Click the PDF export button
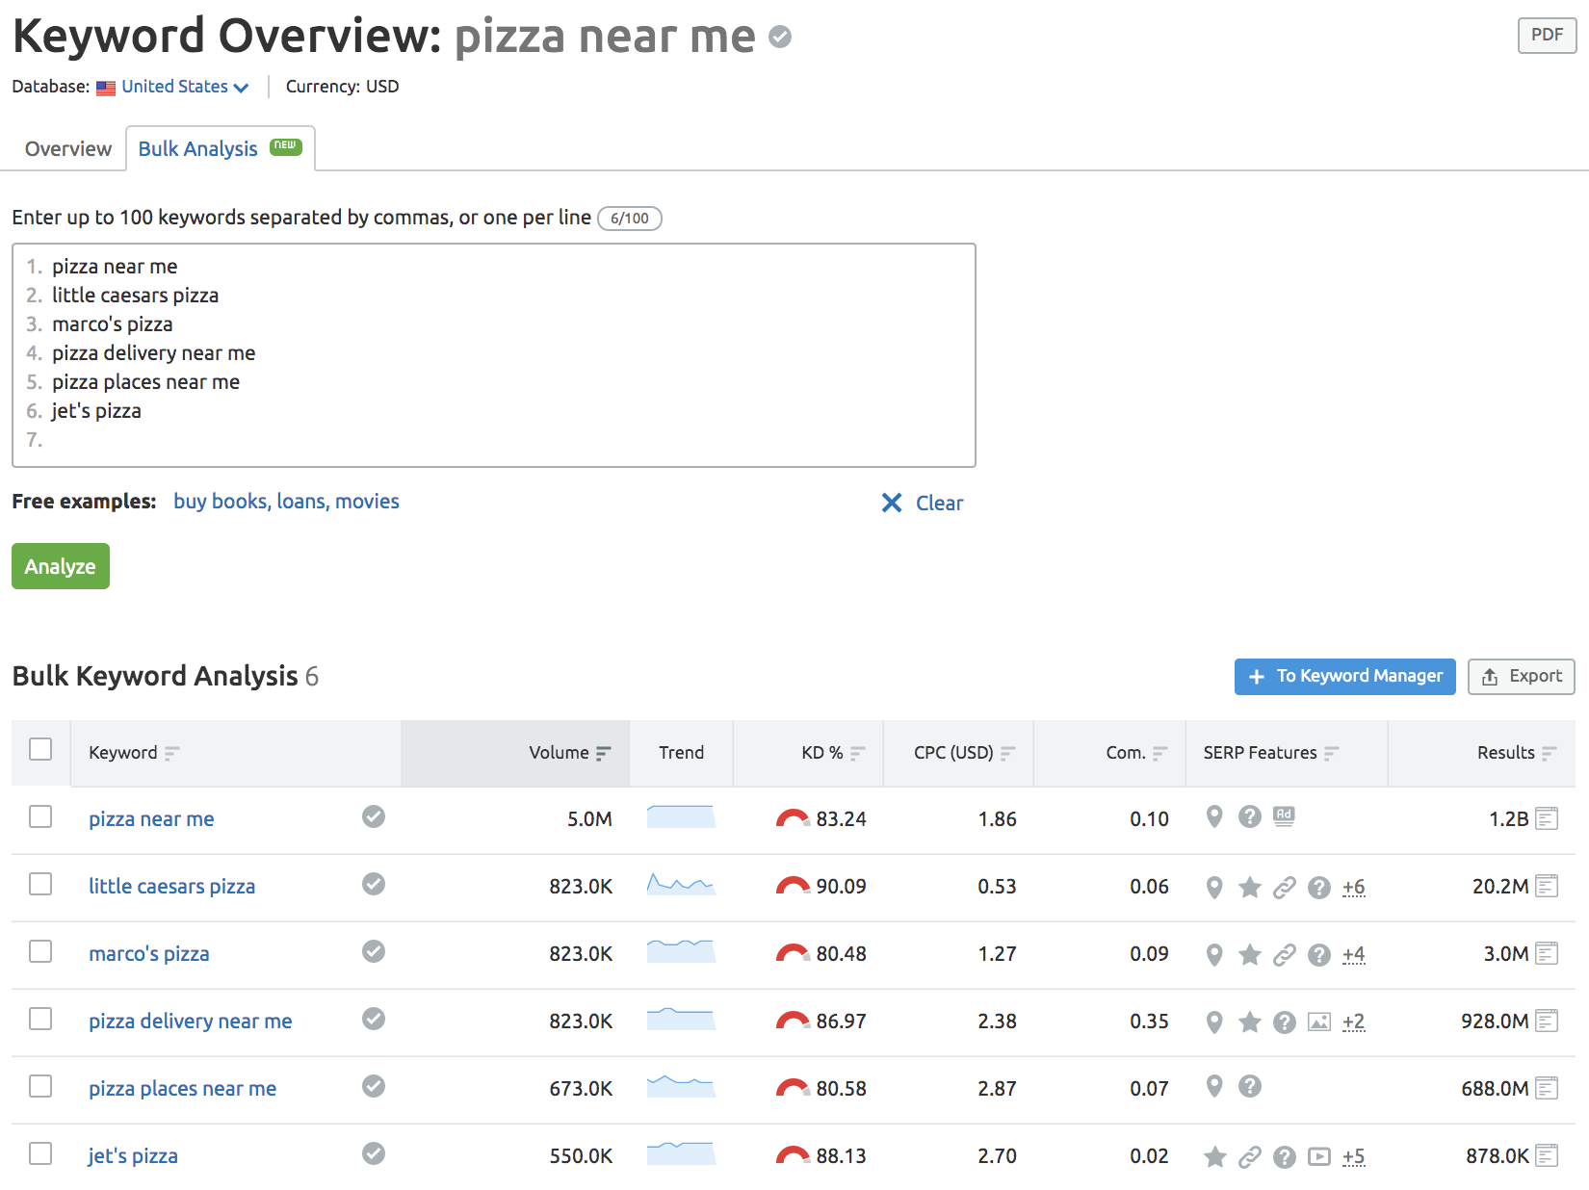The image size is (1589, 1190). tap(1547, 35)
